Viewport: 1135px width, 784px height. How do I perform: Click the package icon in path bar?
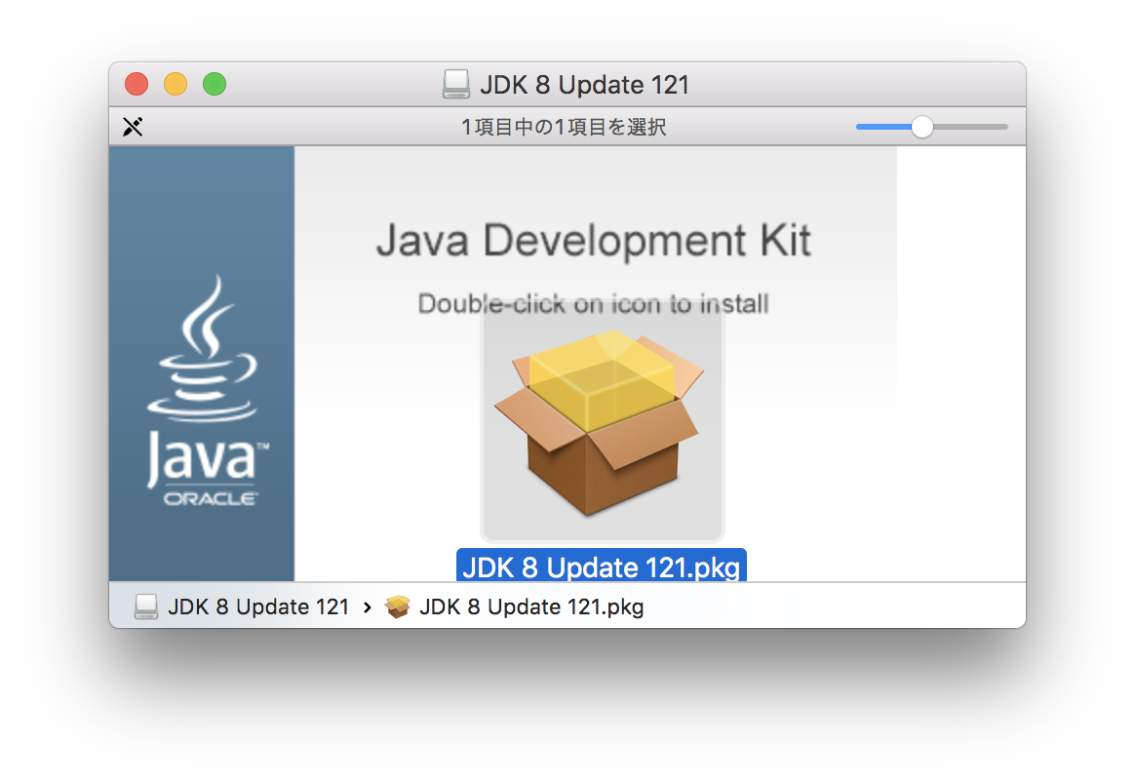click(x=398, y=607)
